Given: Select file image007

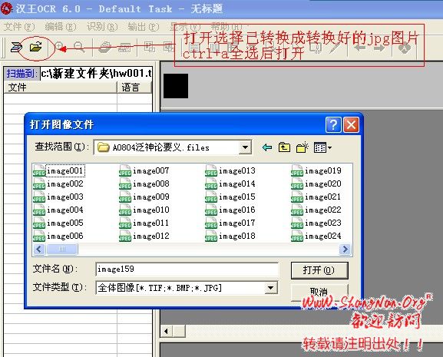Looking at the screenshot, I should coord(144,171).
